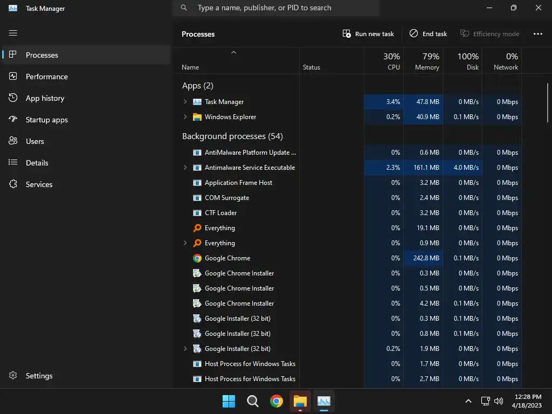
Task: Sort processes by Disk column
Action: tap(463, 61)
